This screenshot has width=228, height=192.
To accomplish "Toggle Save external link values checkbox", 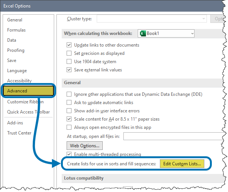I will pyautogui.click(x=69, y=70).
